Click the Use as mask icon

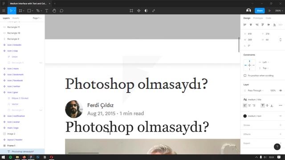(146, 11)
